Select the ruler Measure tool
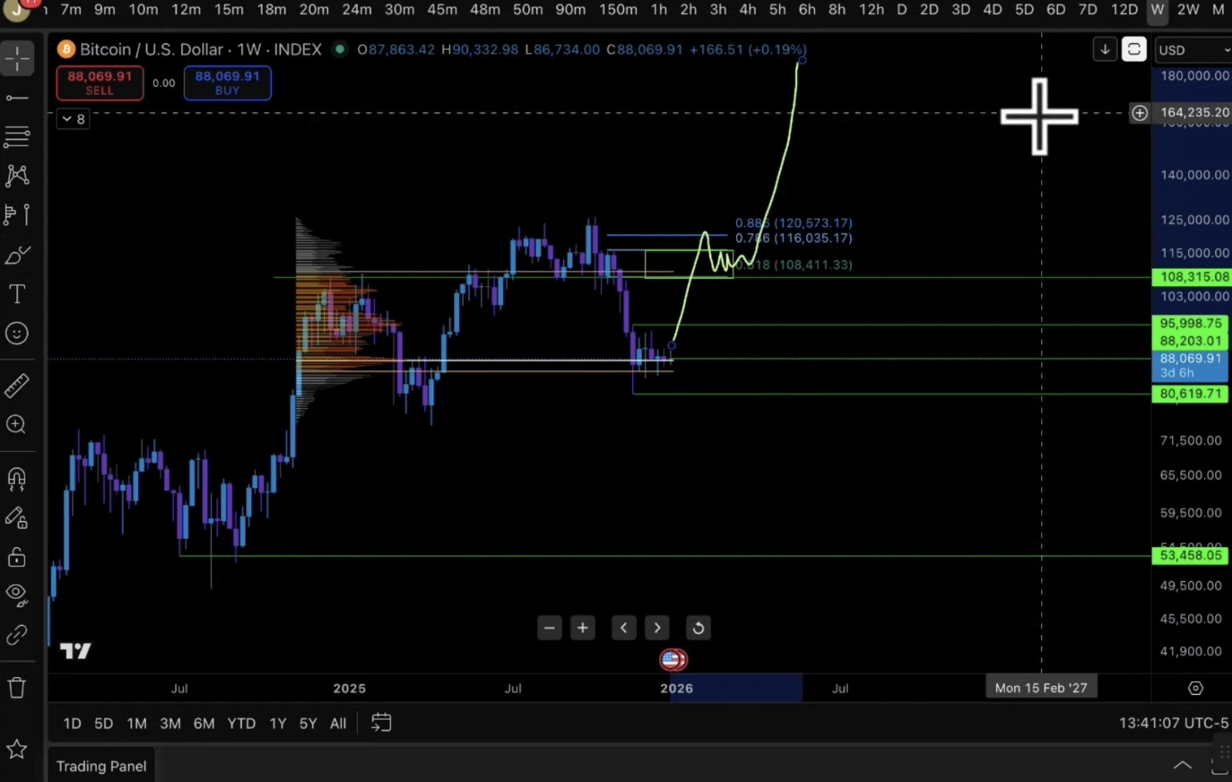 point(17,385)
